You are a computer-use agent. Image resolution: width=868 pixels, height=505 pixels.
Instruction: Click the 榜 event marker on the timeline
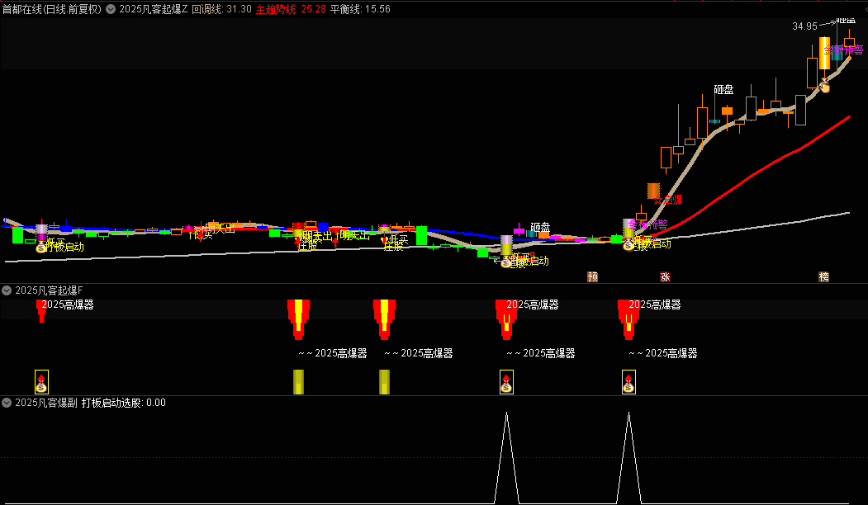click(823, 277)
